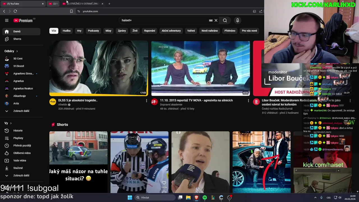
Task: Open Oblíbená videa in sidebar
Action: [x=21, y=153]
